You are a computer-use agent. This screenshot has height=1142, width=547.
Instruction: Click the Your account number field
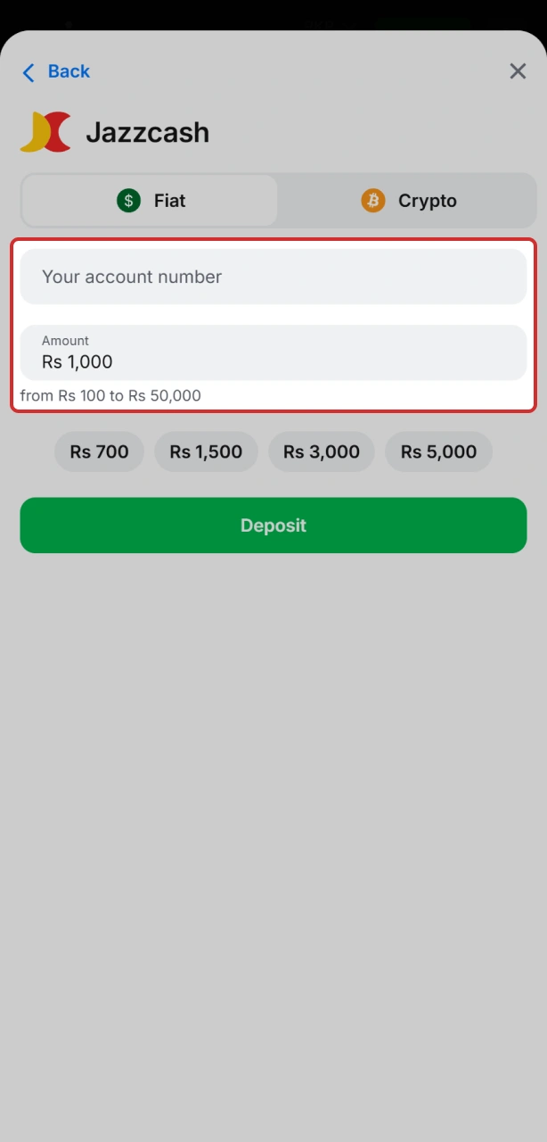[x=273, y=277]
